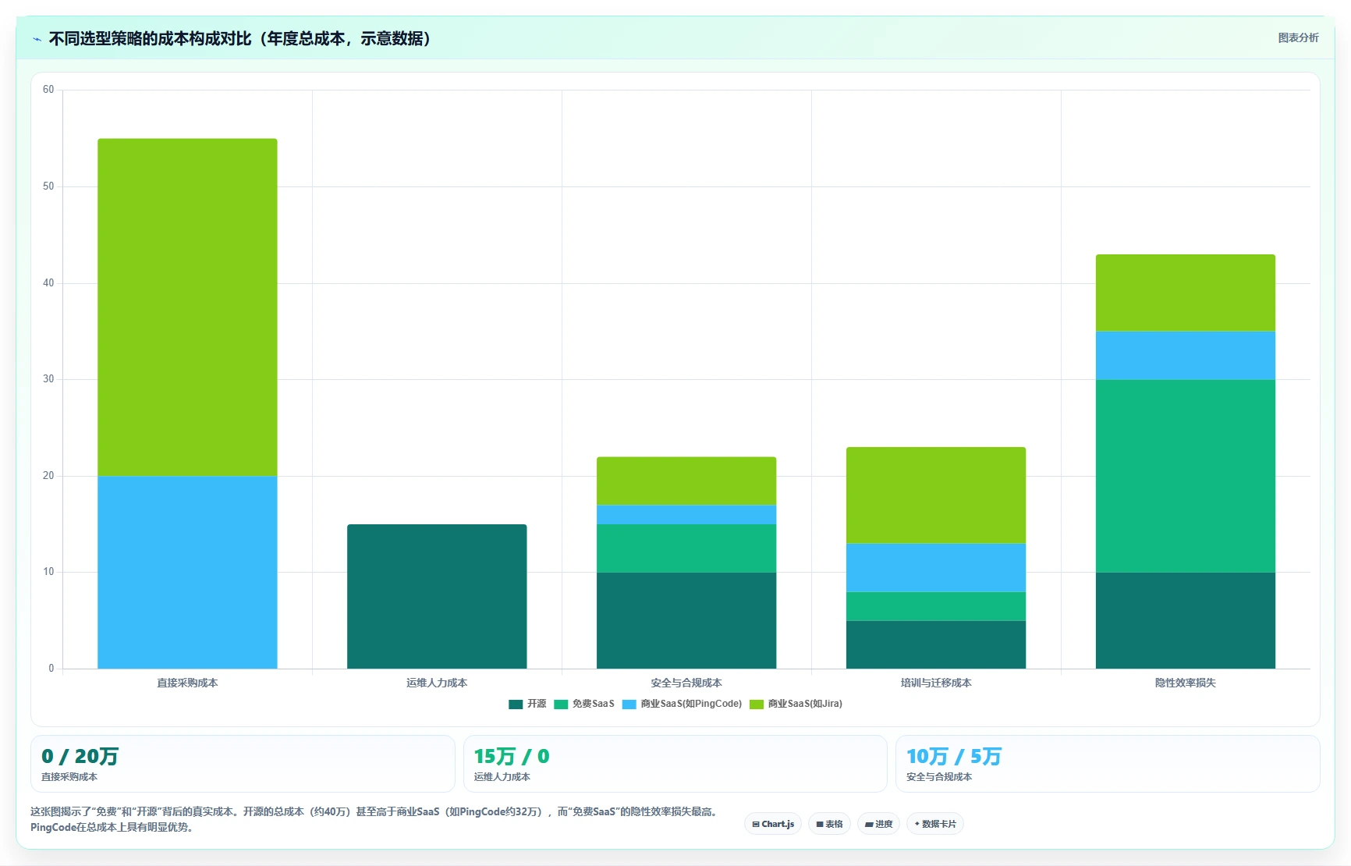Click the 开源 segment of 培训与迁移成本 bar
The image size is (1351, 866).
936,644
